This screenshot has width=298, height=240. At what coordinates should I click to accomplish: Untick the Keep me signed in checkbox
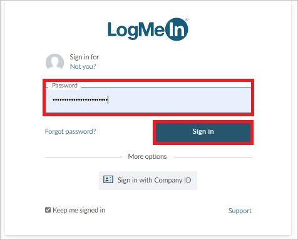point(48,210)
